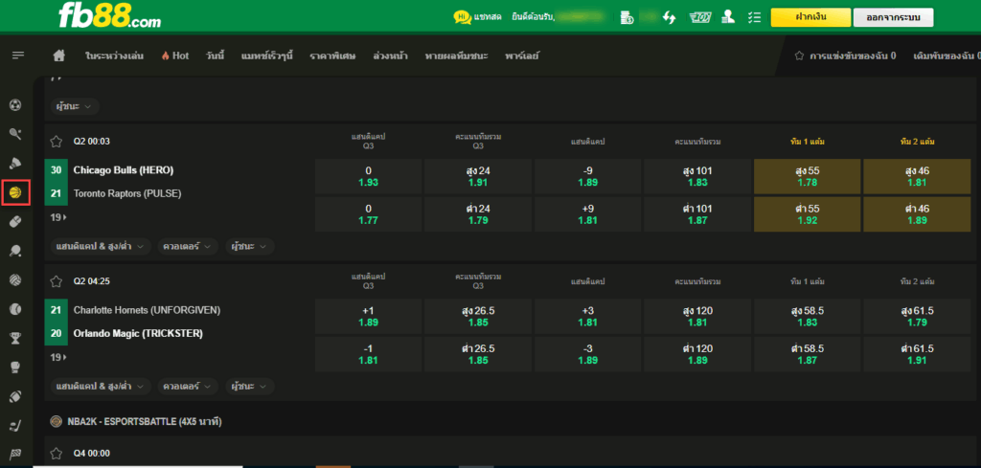Open the ล่วงหน้า early market tab
Viewport: 981px width, 468px height.
391,56
